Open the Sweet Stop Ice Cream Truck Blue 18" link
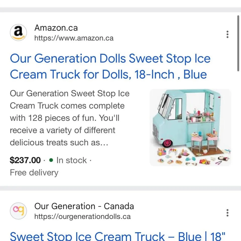 pyautogui.click(x=118, y=236)
